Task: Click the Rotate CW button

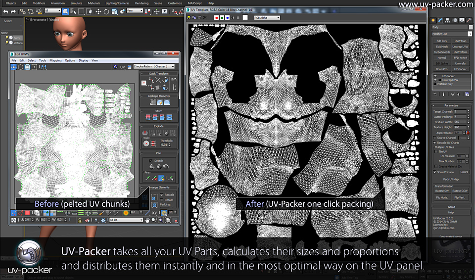Action: pyautogui.click(x=442, y=190)
